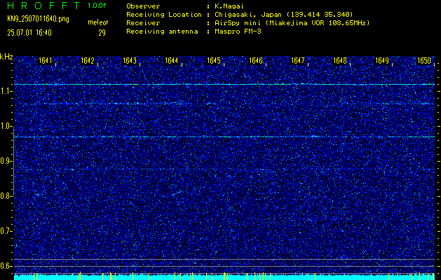Click the 1645 time marker
This screenshot has width=441, height=280.
pyautogui.click(x=213, y=61)
